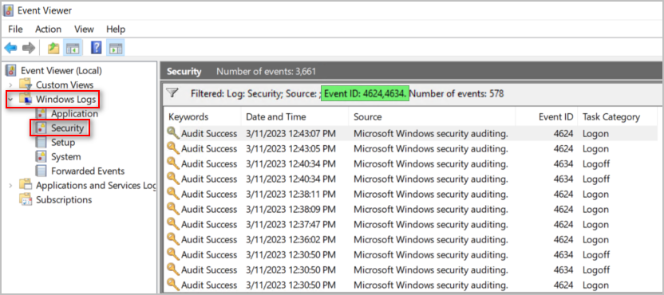
Task: Select the 12:37:47 PM event date cell
Action: pos(291,224)
